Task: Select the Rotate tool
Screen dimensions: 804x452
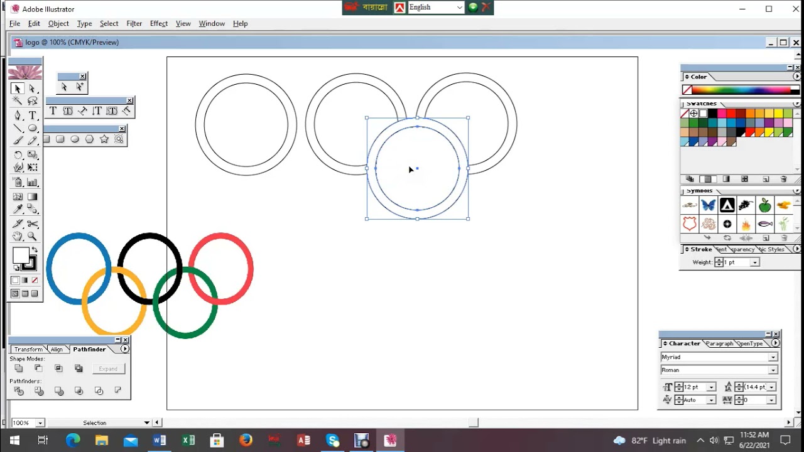Action: point(18,155)
